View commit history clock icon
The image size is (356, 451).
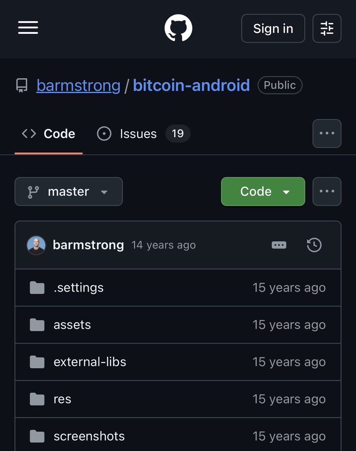point(314,245)
